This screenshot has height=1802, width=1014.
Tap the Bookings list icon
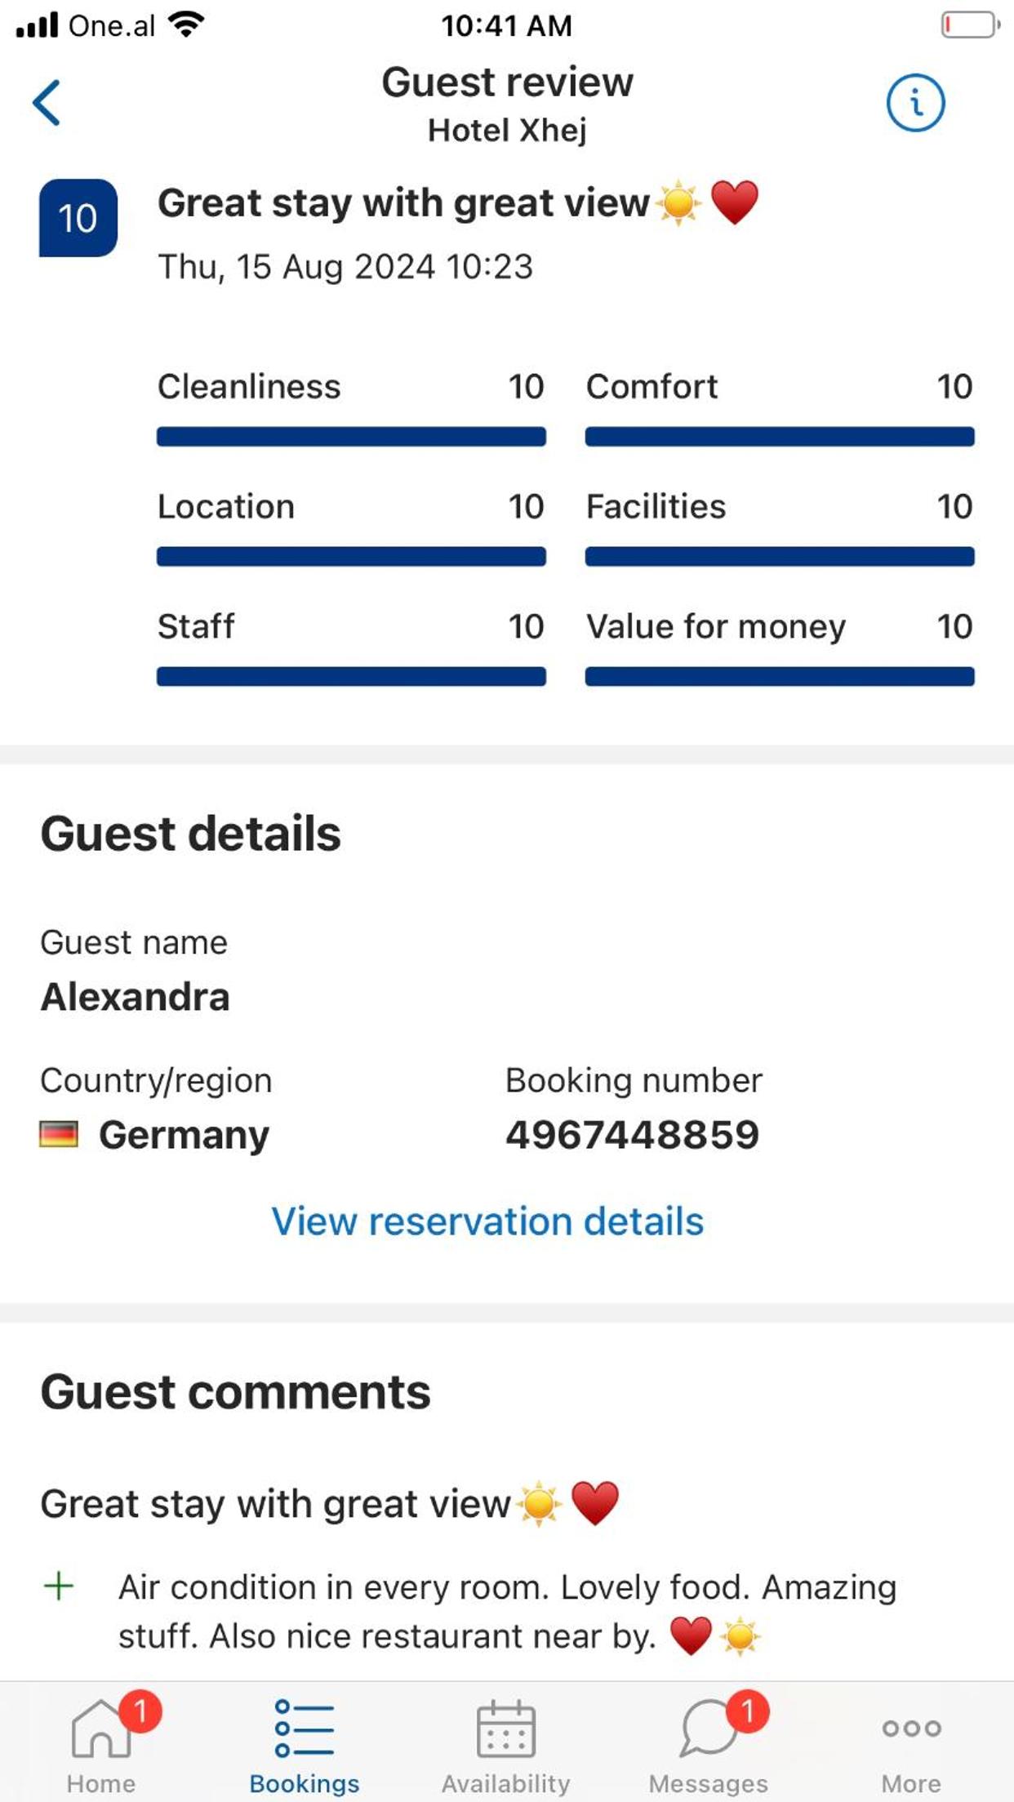[304, 1728]
